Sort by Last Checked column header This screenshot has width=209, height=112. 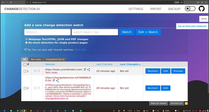104,64
